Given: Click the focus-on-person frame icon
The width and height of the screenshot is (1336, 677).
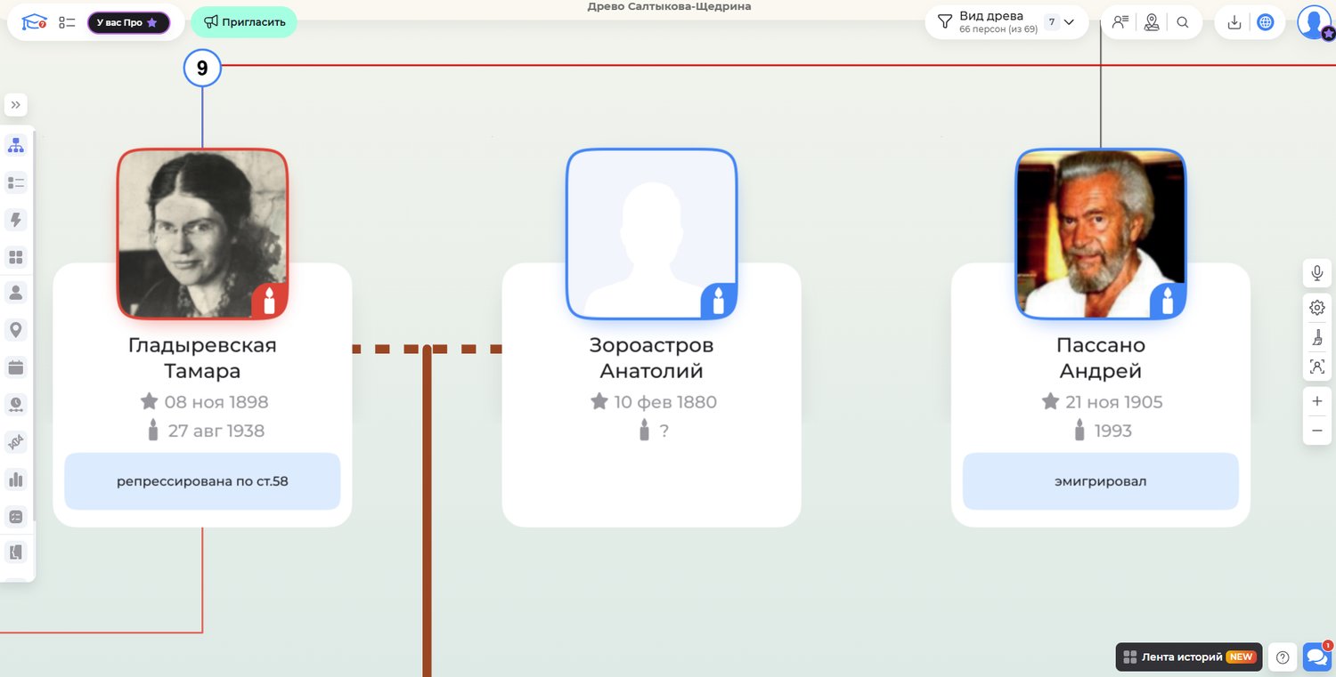Looking at the screenshot, I should pyautogui.click(x=1316, y=367).
